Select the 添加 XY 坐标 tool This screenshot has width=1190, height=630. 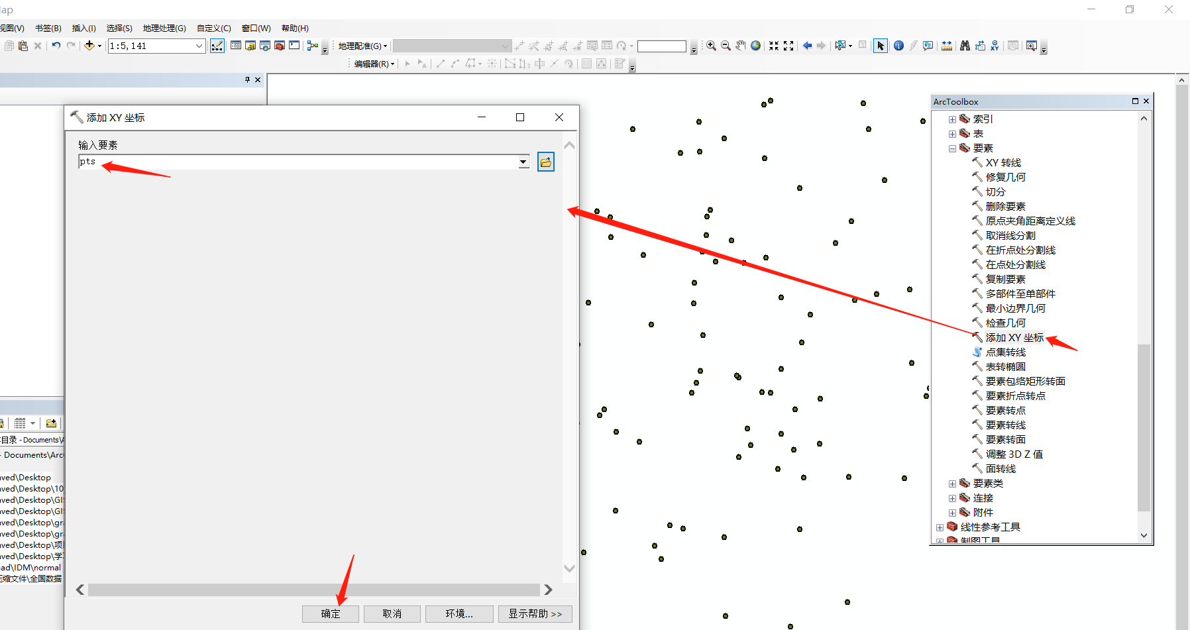click(1014, 338)
